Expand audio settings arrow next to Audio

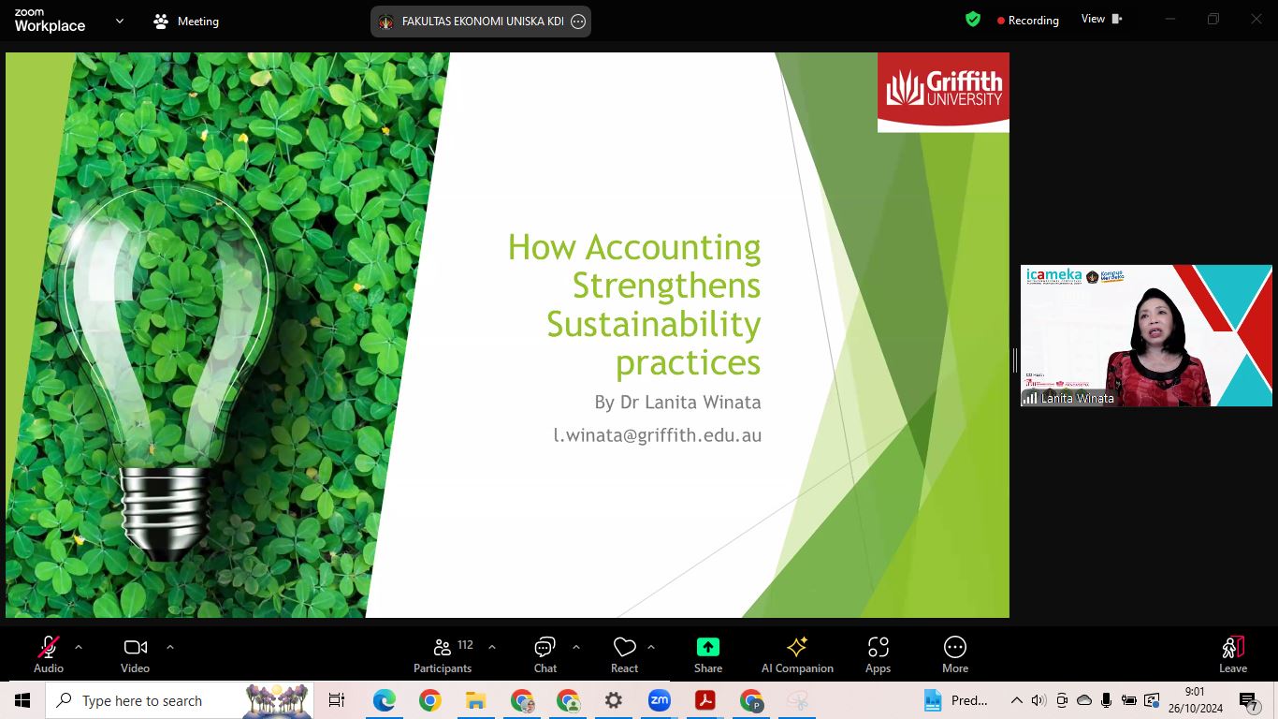79,647
